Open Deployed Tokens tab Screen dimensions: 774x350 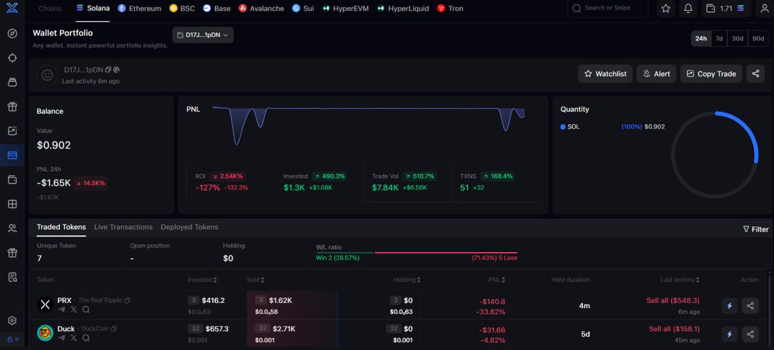190,227
